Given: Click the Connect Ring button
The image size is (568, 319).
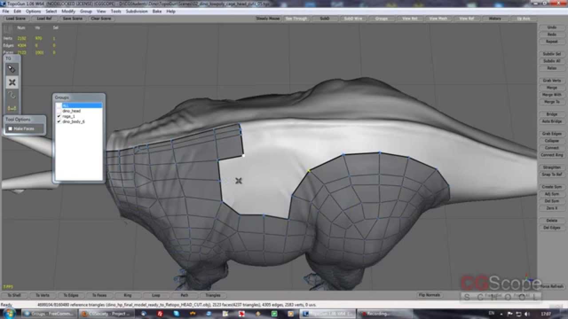Looking at the screenshot, I should (x=552, y=155).
